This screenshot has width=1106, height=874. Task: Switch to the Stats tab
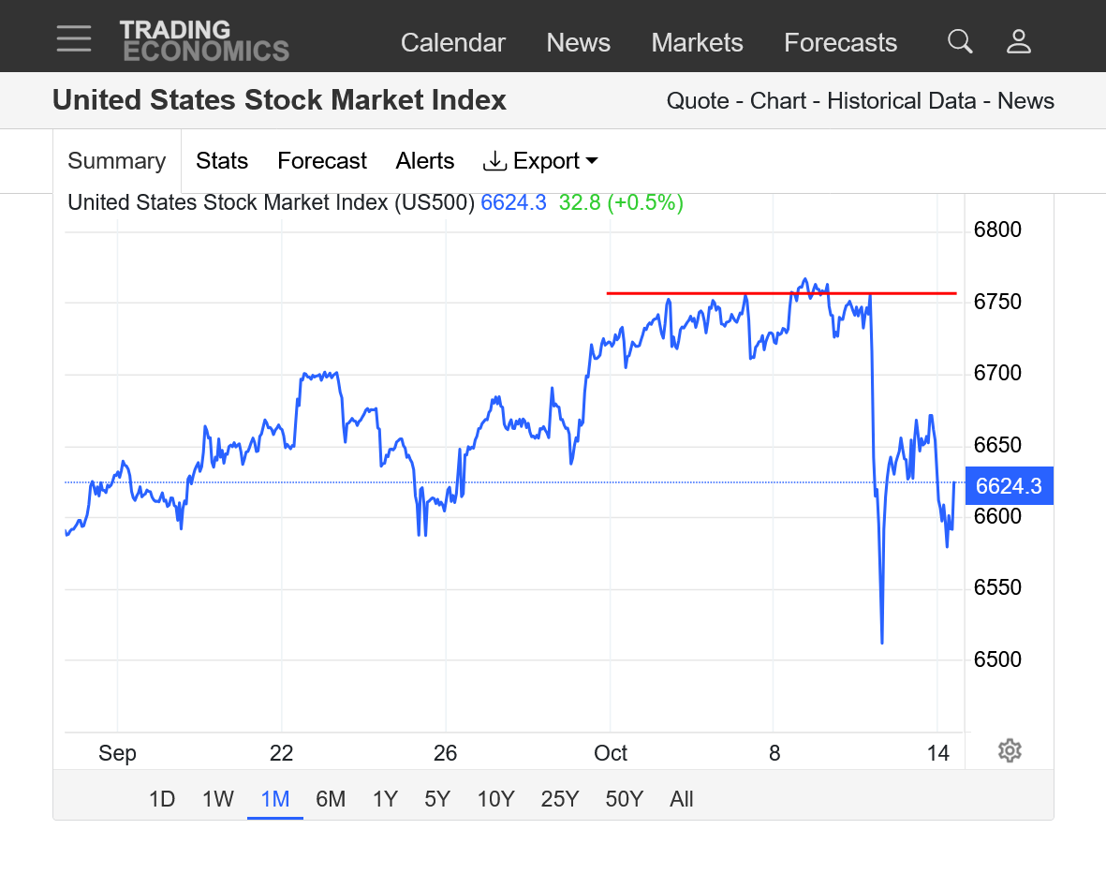pyautogui.click(x=222, y=161)
